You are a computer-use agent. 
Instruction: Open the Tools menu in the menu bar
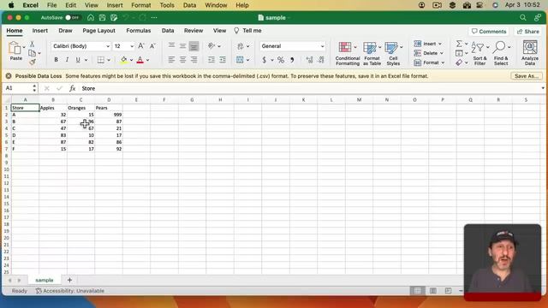click(x=167, y=5)
